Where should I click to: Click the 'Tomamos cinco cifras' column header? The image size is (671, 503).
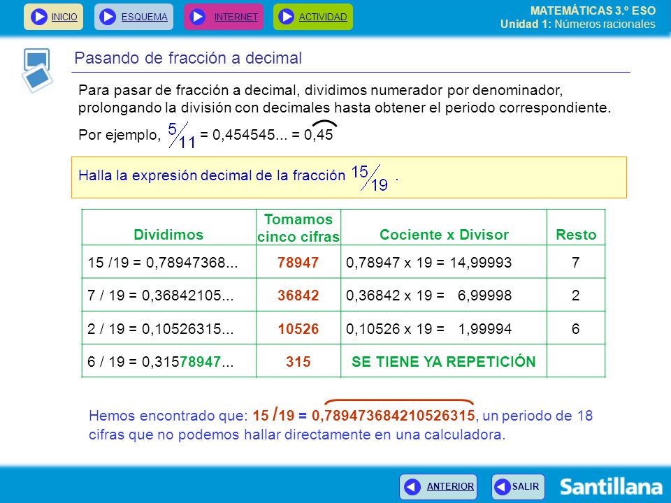(298, 228)
